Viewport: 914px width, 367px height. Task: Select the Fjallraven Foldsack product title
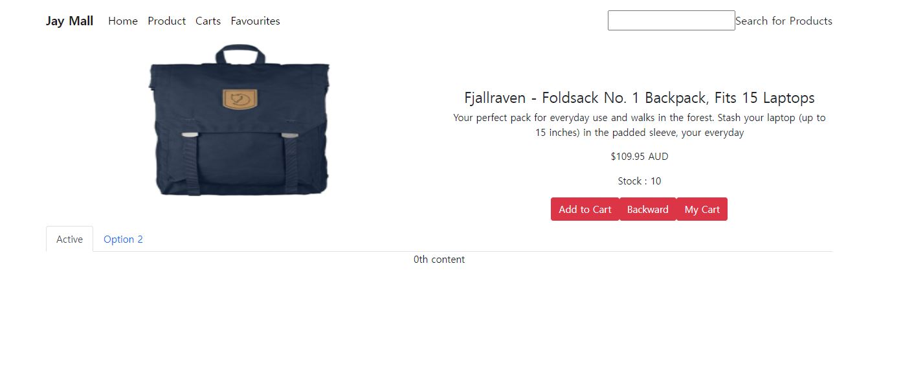point(640,98)
